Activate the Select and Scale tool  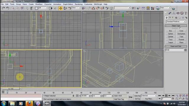[x=69, y=8]
